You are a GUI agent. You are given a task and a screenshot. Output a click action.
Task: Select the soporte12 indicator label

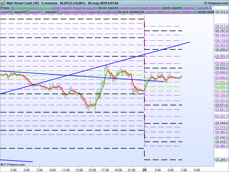pos(52,12)
